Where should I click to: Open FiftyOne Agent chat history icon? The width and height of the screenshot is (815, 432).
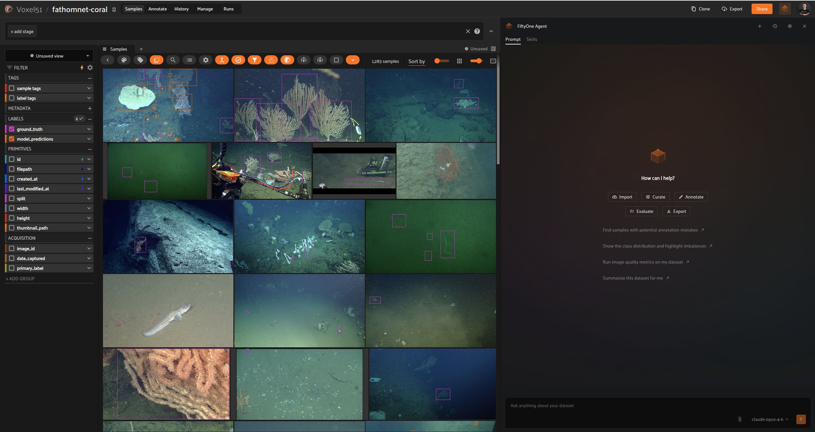[x=775, y=26]
